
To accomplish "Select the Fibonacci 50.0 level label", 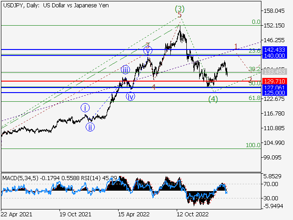I will pos(255,83).
